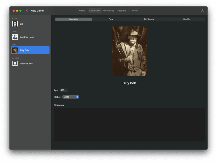Open the Status dropdown set to Draft
The width and height of the screenshot is (217, 162).
pyautogui.click(x=70, y=97)
